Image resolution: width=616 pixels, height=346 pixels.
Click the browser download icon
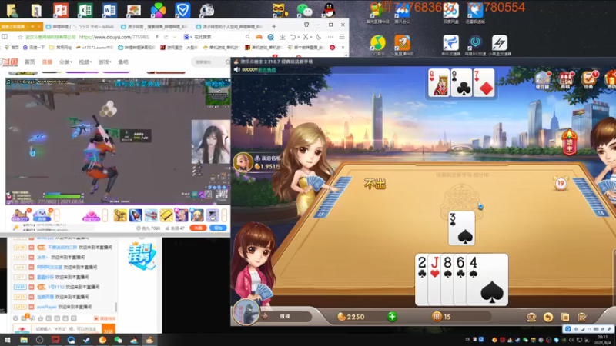pyautogui.click(x=283, y=37)
